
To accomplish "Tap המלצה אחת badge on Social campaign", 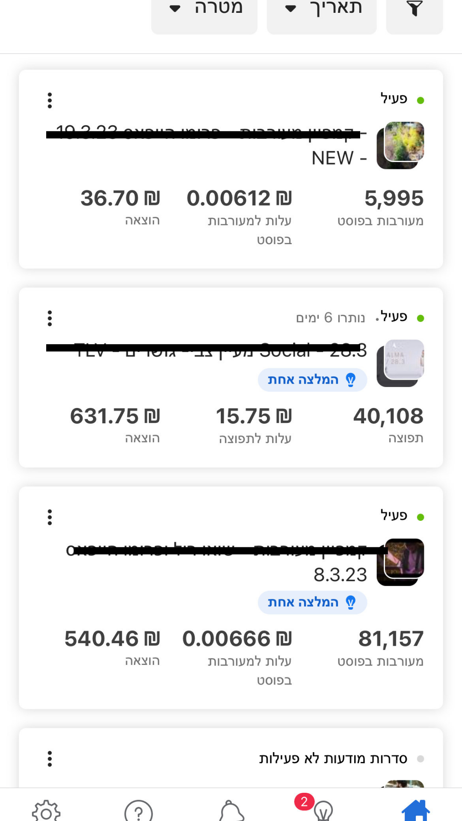I will [x=312, y=380].
